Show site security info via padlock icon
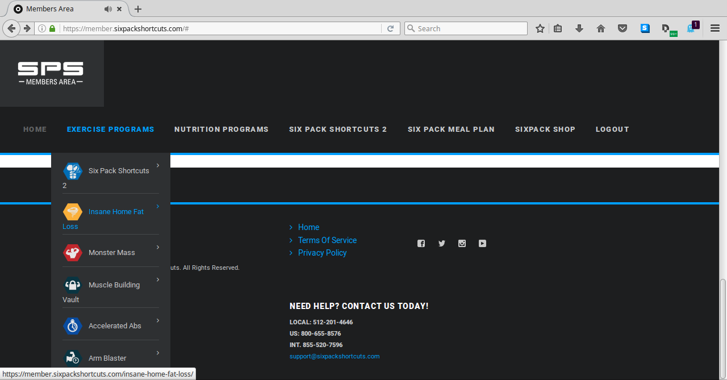The width and height of the screenshot is (727, 380). tap(52, 28)
